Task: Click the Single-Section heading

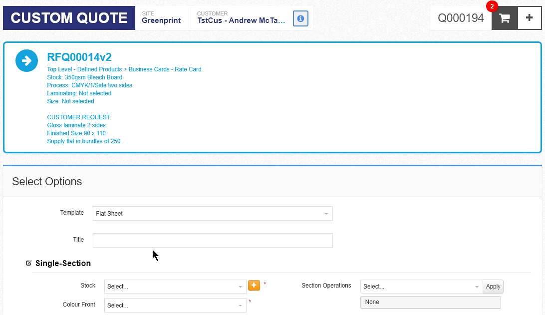Action: click(x=63, y=263)
